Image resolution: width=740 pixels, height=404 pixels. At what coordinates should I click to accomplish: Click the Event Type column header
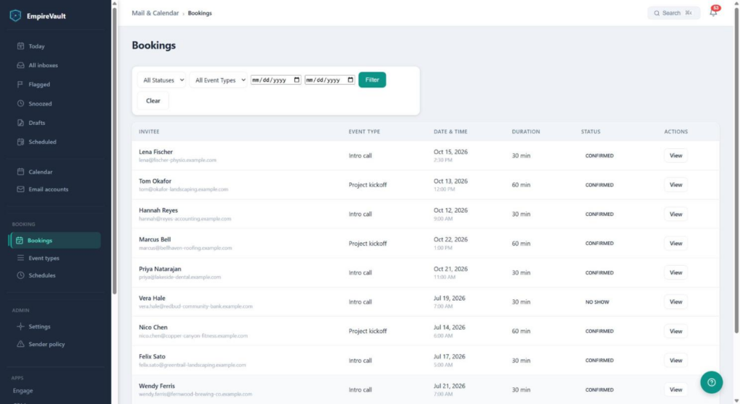tap(364, 132)
